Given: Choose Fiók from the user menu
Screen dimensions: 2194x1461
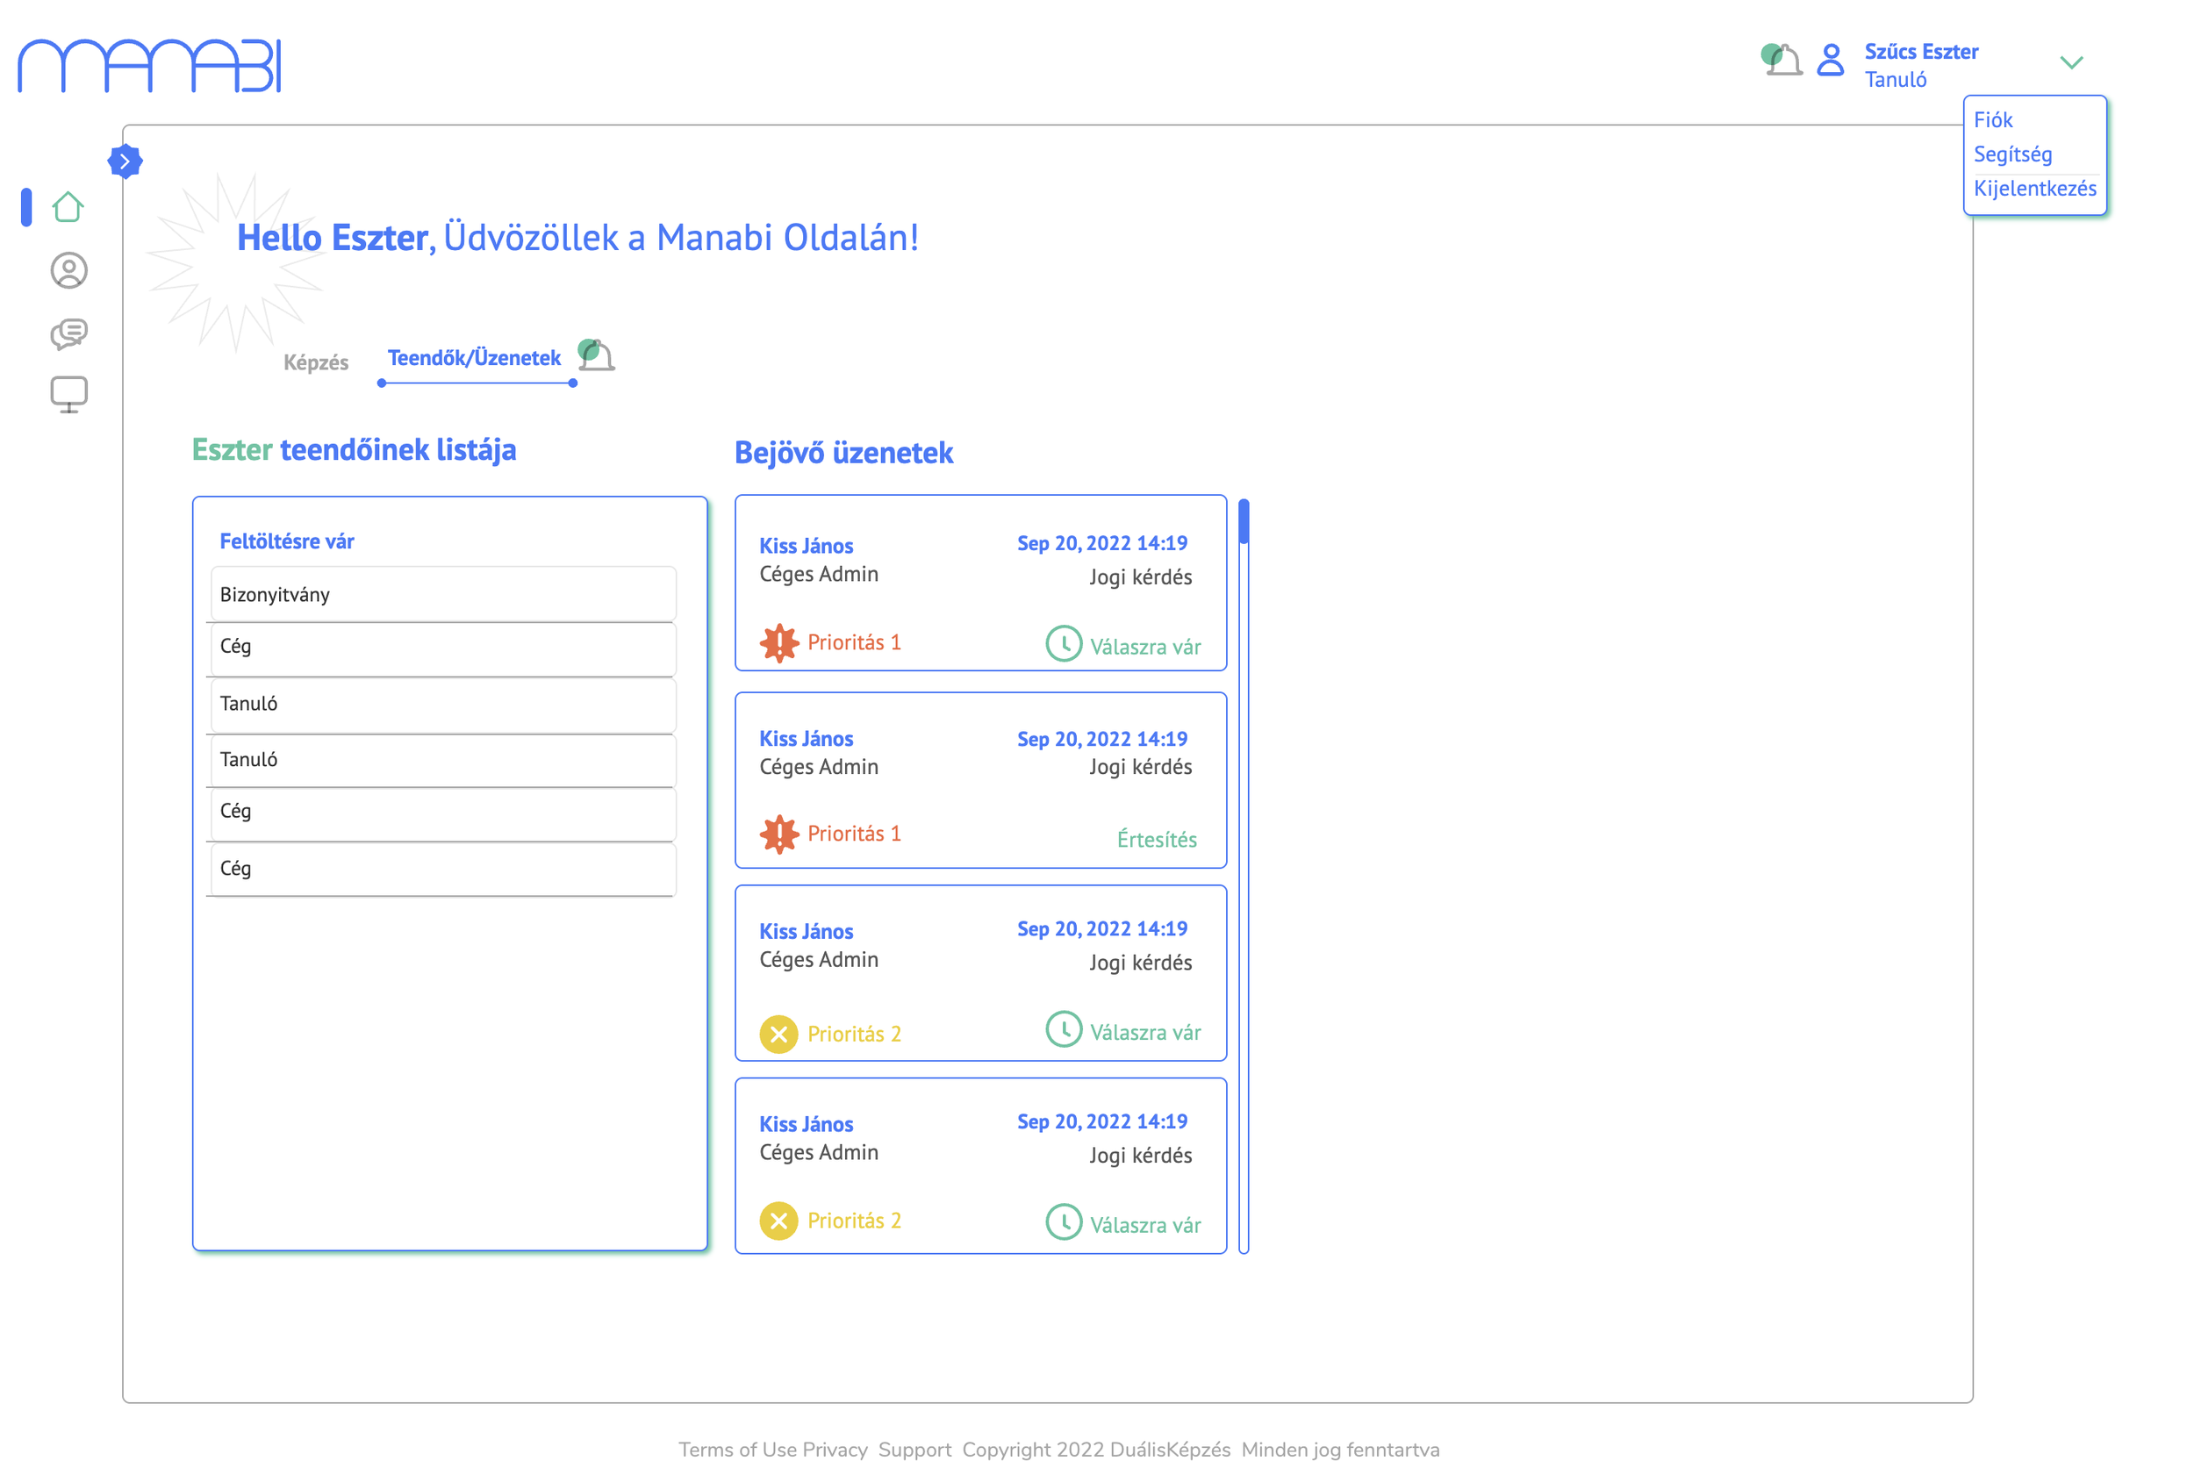Looking at the screenshot, I should coord(1992,120).
